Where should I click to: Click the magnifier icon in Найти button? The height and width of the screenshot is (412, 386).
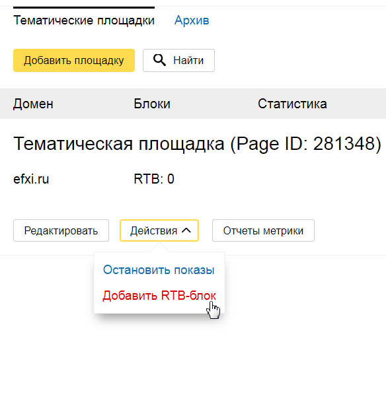coord(159,60)
